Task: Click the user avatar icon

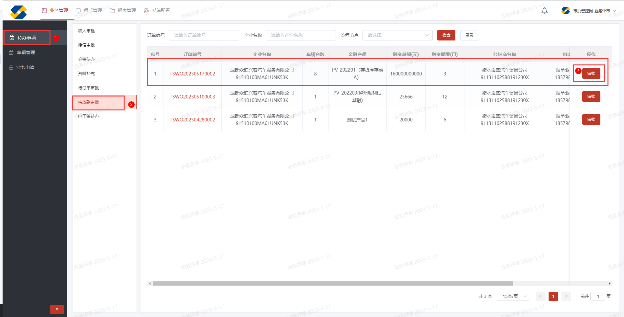Action: click(x=565, y=11)
